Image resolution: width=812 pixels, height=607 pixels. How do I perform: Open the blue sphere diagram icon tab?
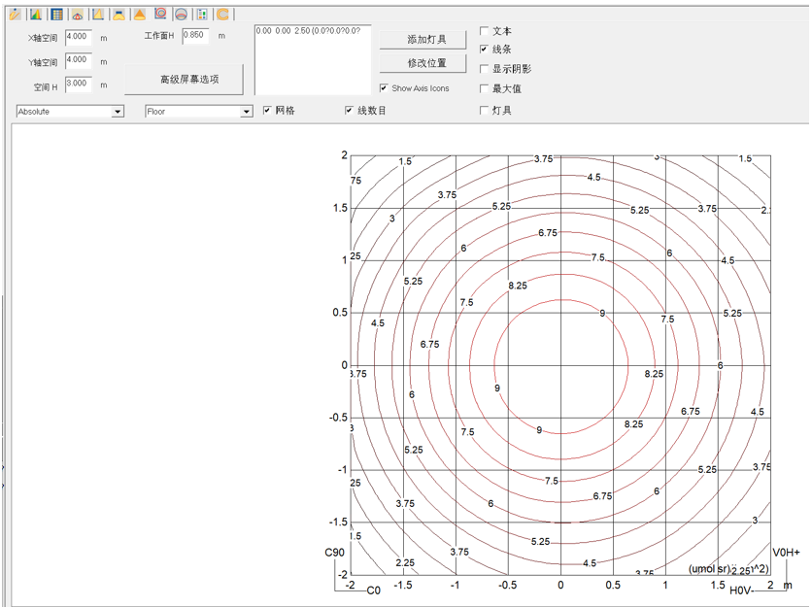click(x=181, y=14)
